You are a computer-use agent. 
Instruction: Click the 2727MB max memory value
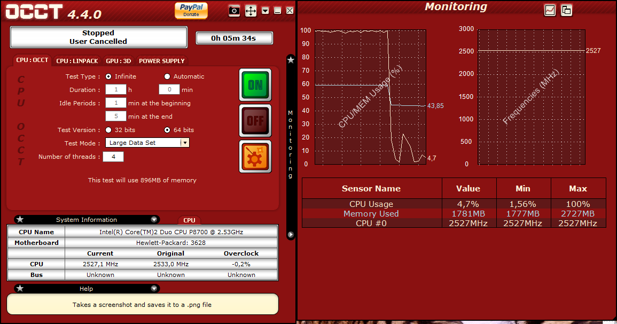click(x=577, y=214)
